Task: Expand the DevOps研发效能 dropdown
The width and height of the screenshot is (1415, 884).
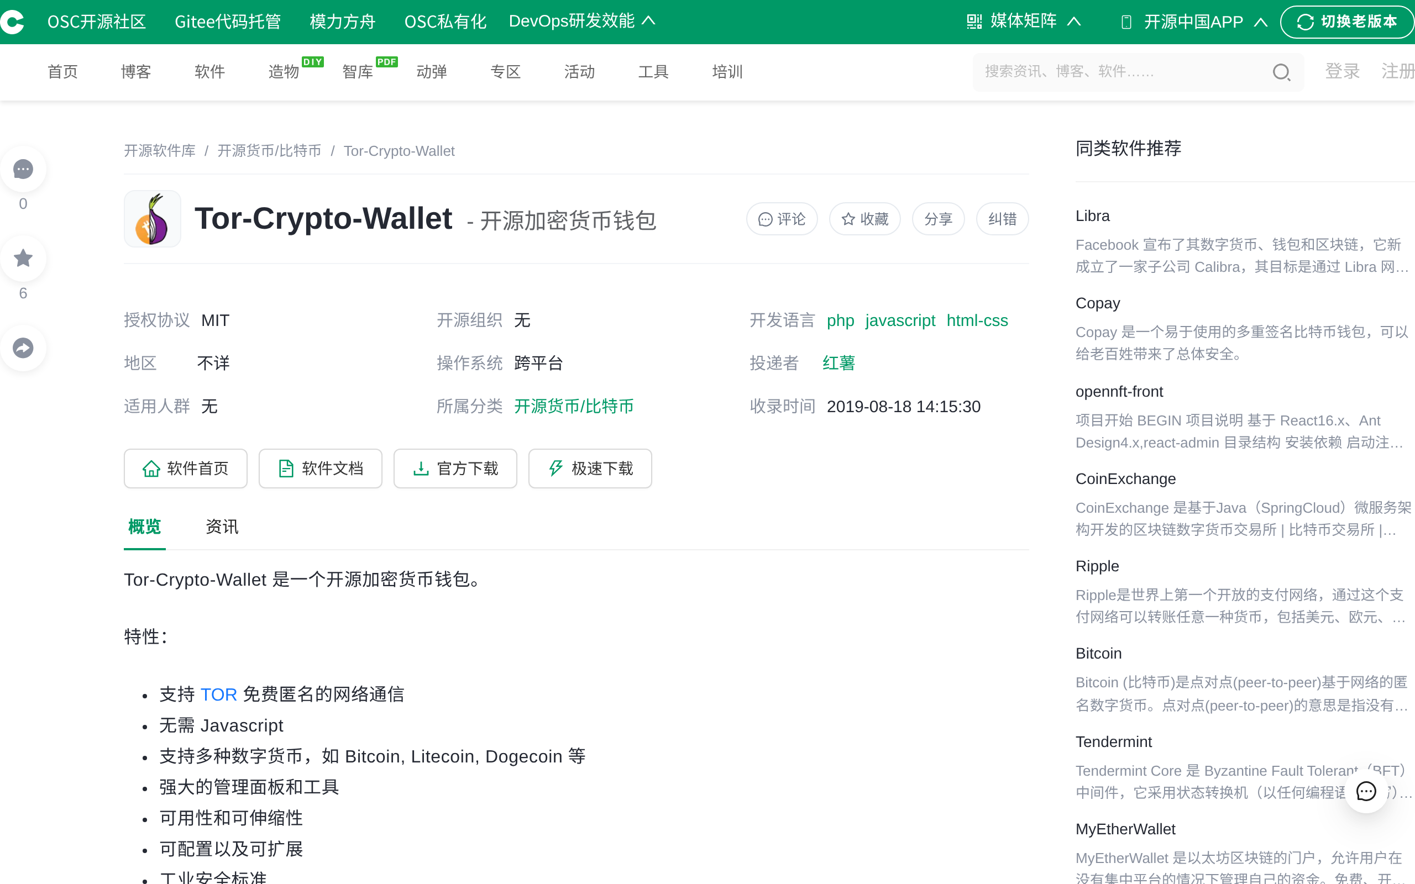Action: click(x=583, y=22)
